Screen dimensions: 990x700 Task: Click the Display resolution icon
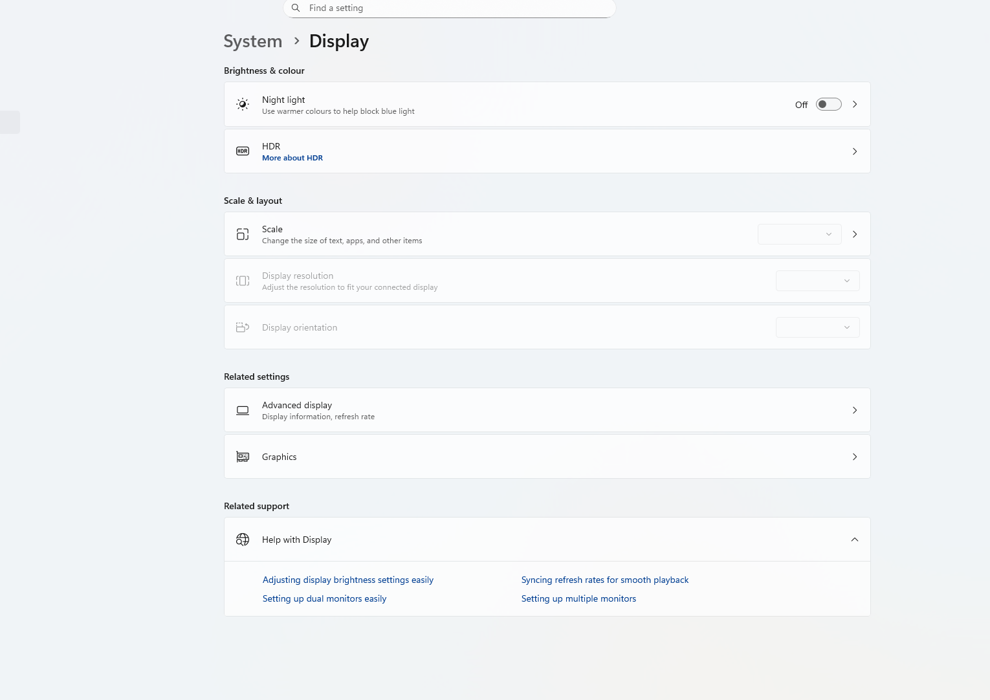point(243,281)
